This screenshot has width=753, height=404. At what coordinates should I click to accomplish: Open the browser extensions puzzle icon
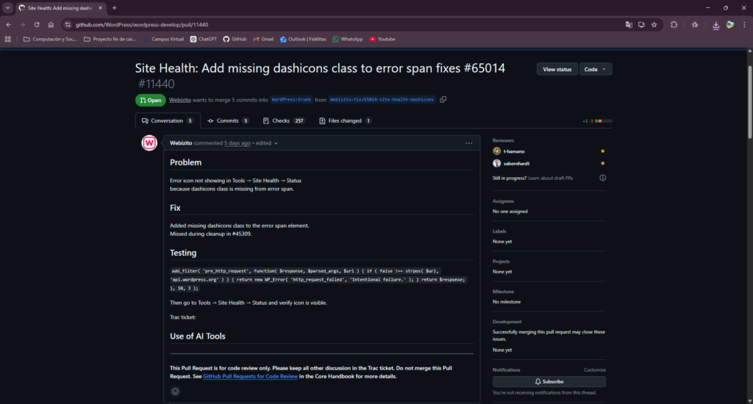point(674,24)
